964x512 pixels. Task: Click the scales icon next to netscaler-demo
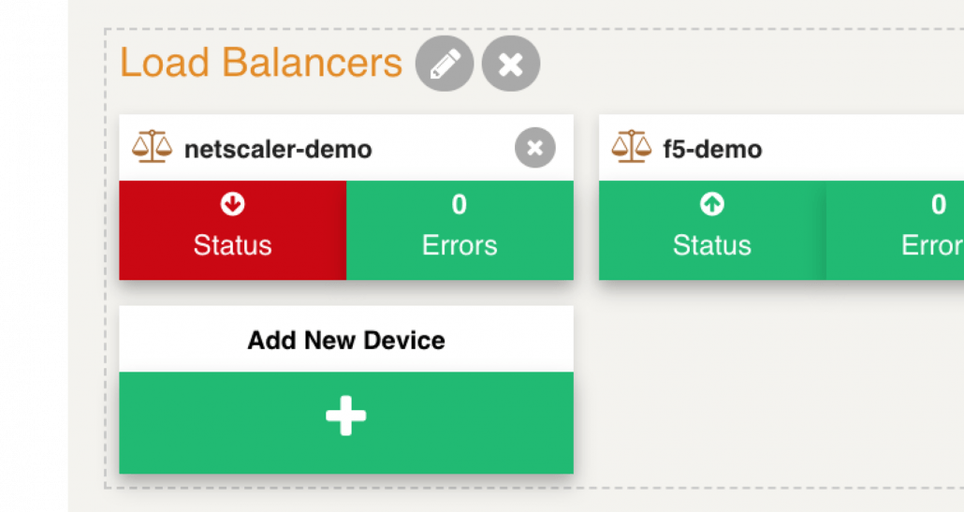(152, 147)
